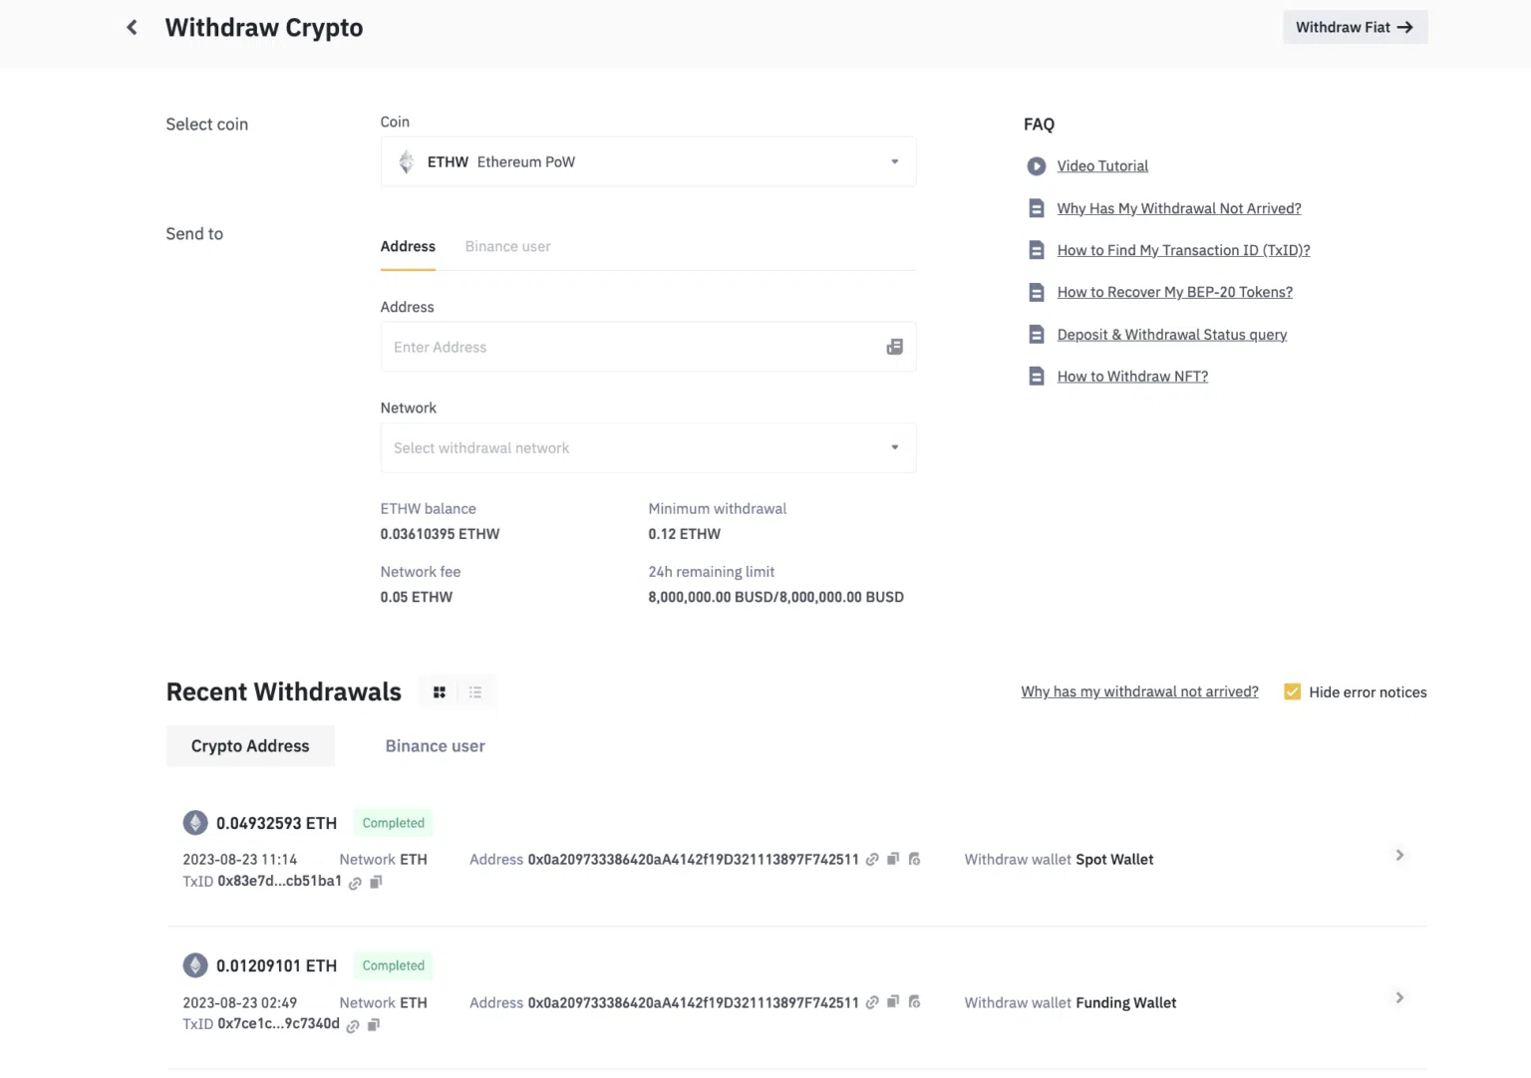Click the ETH coin icon of the 0.01209101 ETH withdrawal

(x=195, y=965)
